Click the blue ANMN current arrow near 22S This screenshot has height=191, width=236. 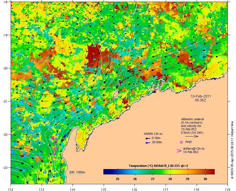click(x=66, y=134)
